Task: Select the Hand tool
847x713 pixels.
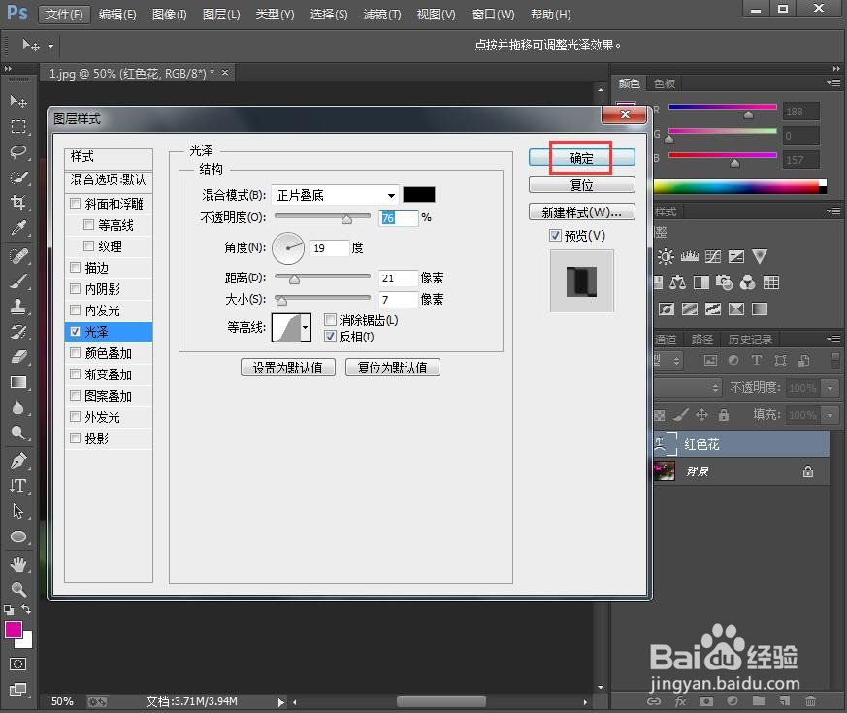Action: [18, 565]
